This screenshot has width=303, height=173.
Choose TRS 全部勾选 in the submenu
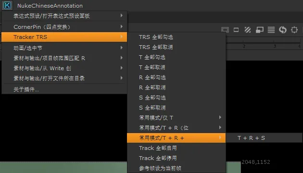click(x=176, y=37)
